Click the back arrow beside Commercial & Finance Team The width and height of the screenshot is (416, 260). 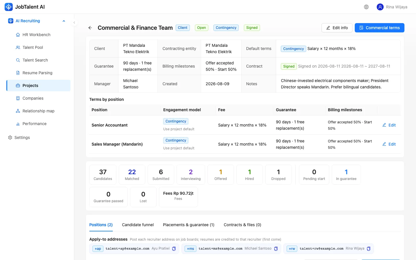point(90,28)
